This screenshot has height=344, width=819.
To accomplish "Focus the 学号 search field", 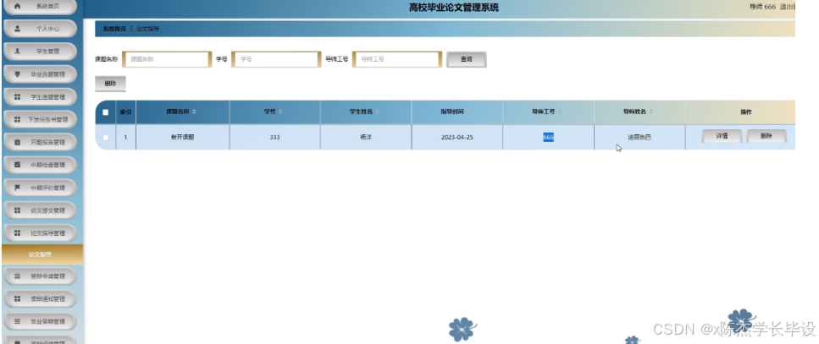I will (x=276, y=59).
